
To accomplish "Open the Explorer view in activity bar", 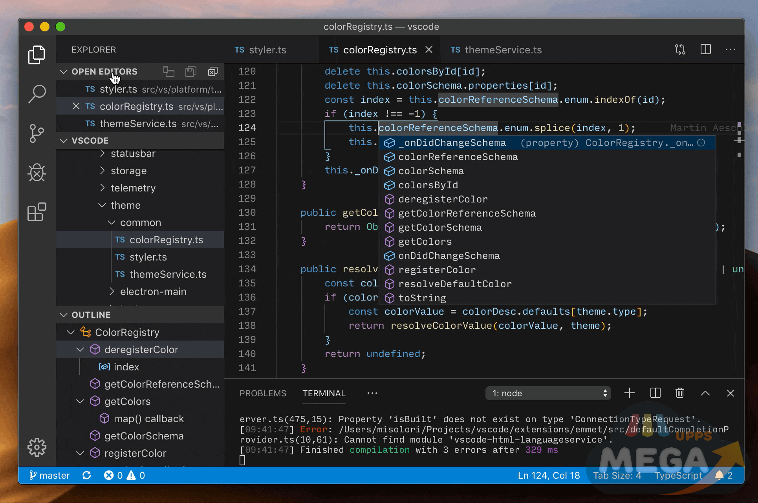I will pos(37,55).
